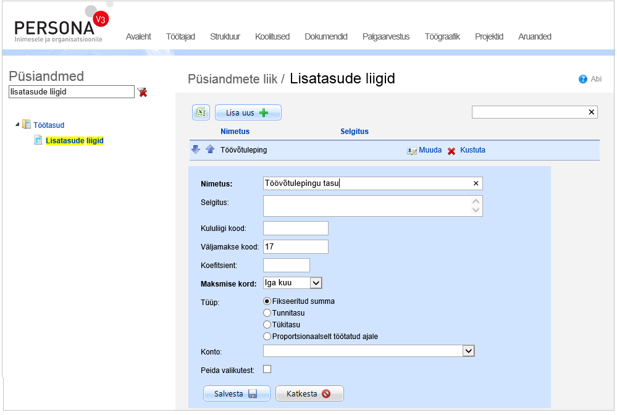Click the Katkesta cancel button
617x415 pixels.
click(309, 393)
